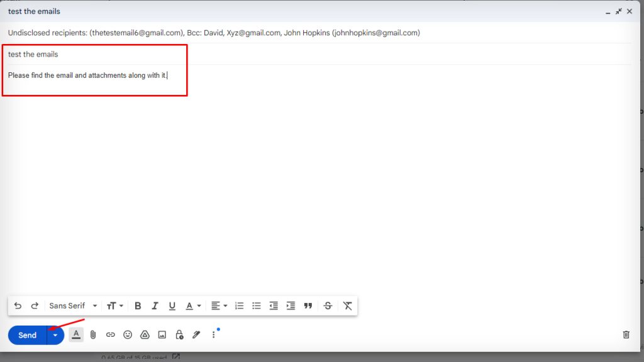Toggle bold formatting
Viewport: 644px width, 362px height.
coord(138,305)
